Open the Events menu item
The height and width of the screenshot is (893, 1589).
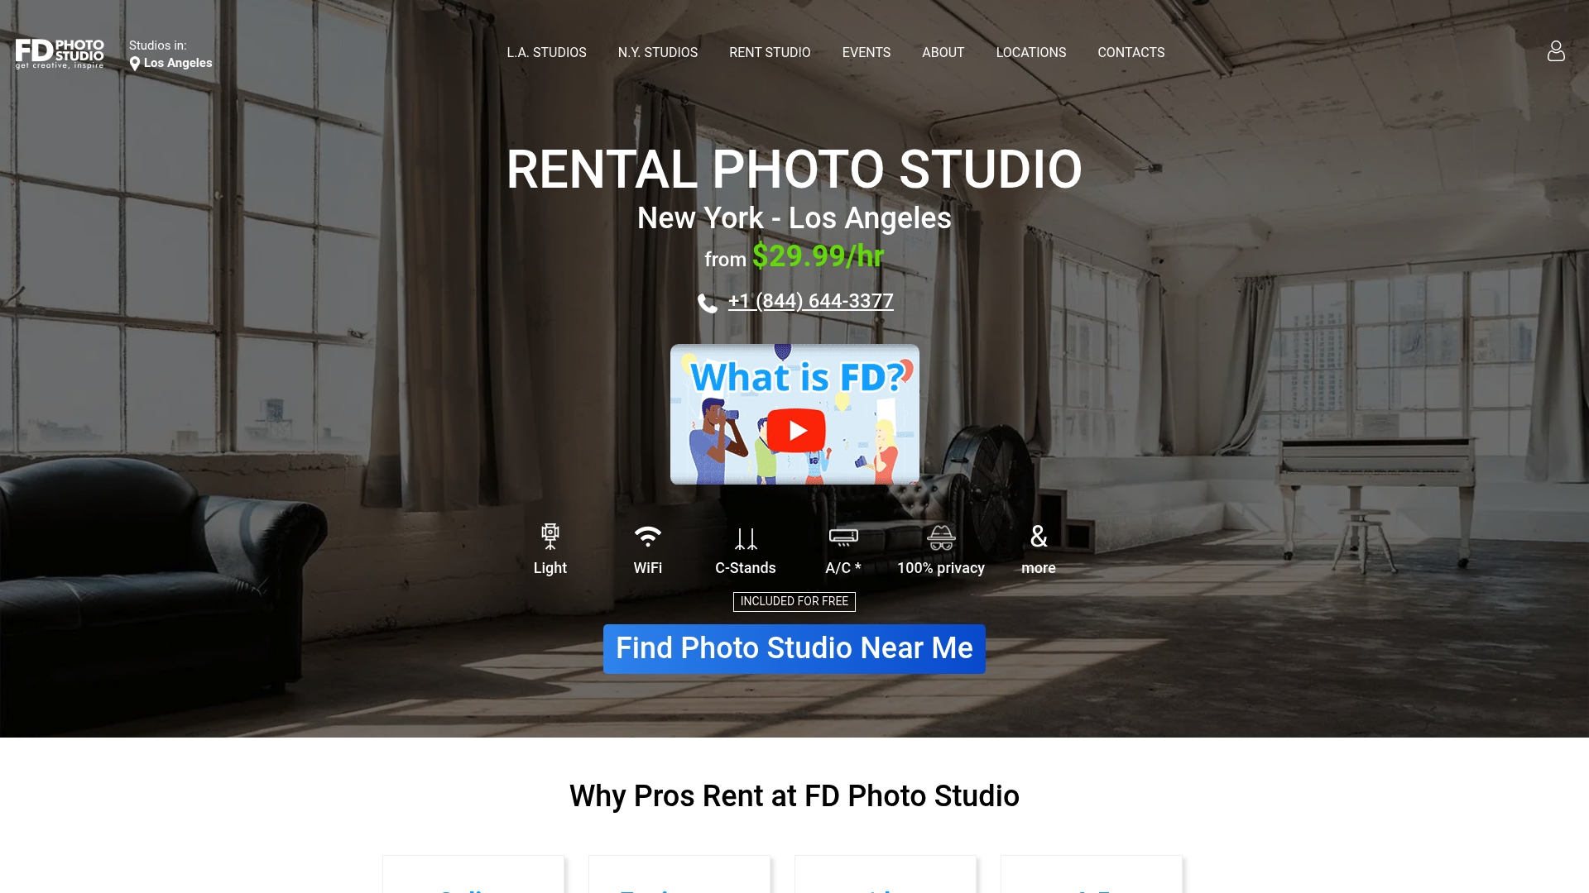click(866, 52)
